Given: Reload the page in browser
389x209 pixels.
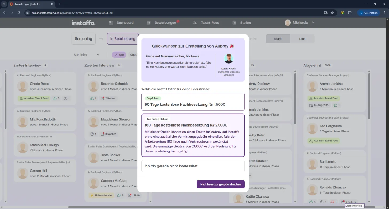Looking at the screenshot, I should (19, 13).
